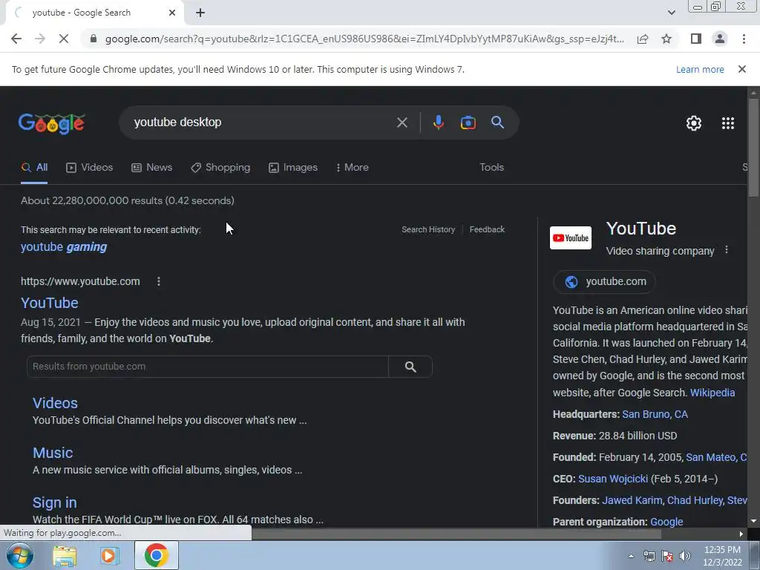Click the YouTube logo thumbnail
The height and width of the screenshot is (570, 760).
[571, 238]
